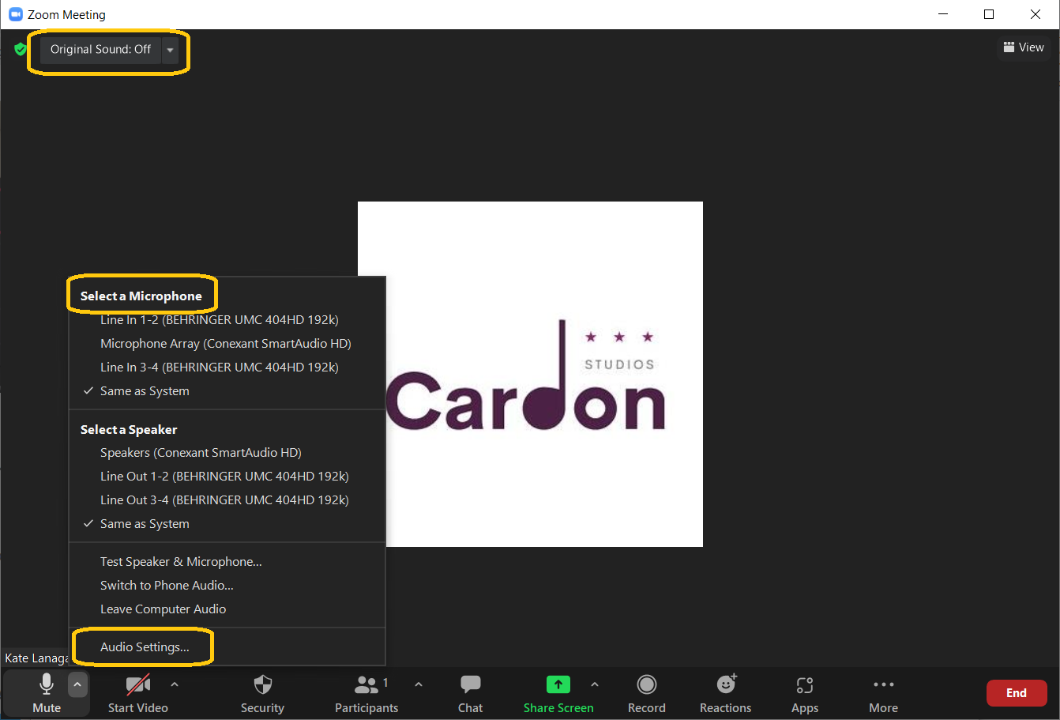Click the Start Video camera icon
Image resolution: width=1060 pixels, height=720 pixels.
[x=138, y=684]
